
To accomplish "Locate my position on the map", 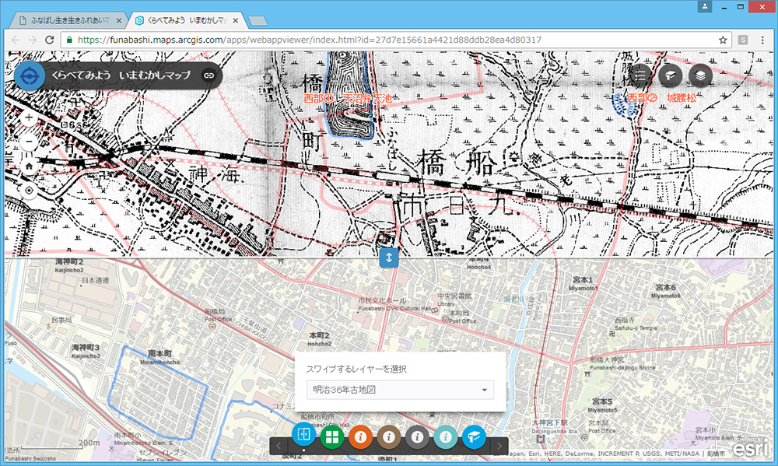I will pyautogui.click(x=29, y=190).
